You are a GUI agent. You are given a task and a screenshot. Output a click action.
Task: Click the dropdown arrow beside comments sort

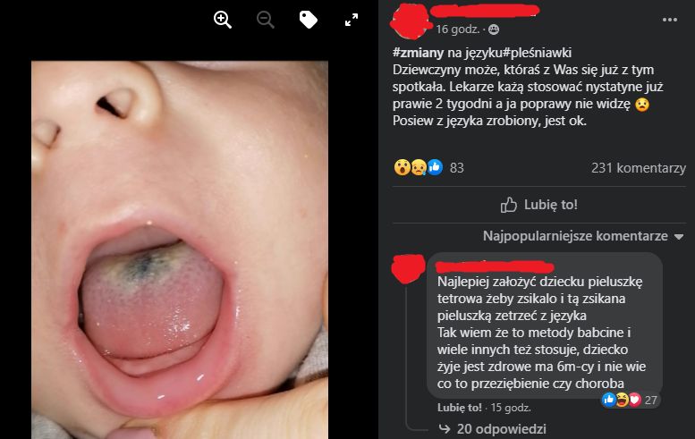point(679,237)
